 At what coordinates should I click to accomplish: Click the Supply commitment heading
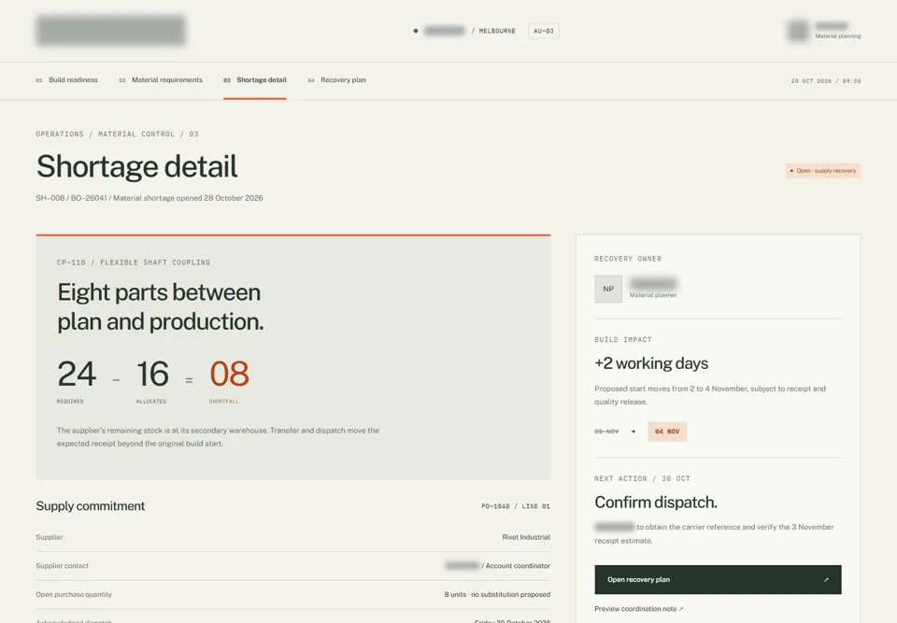click(x=91, y=505)
